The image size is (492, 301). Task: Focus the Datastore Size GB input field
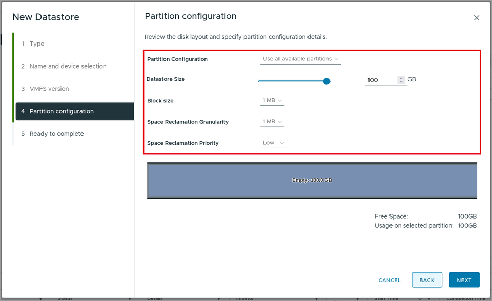coord(381,80)
